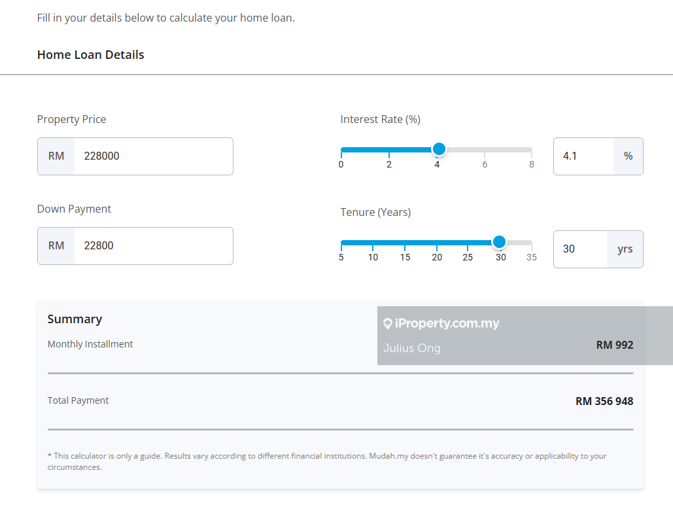This screenshot has width=673, height=511.
Task: Click the Interest Rate slider handle
Action: pyautogui.click(x=439, y=149)
